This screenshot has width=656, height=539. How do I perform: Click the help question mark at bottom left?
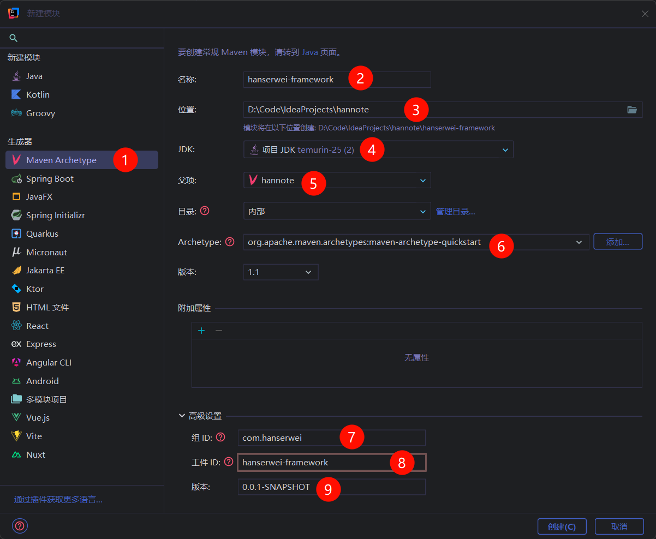tap(20, 526)
